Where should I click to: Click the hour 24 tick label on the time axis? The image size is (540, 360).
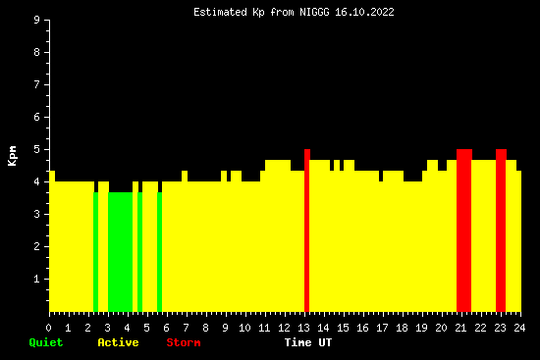(x=519, y=328)
